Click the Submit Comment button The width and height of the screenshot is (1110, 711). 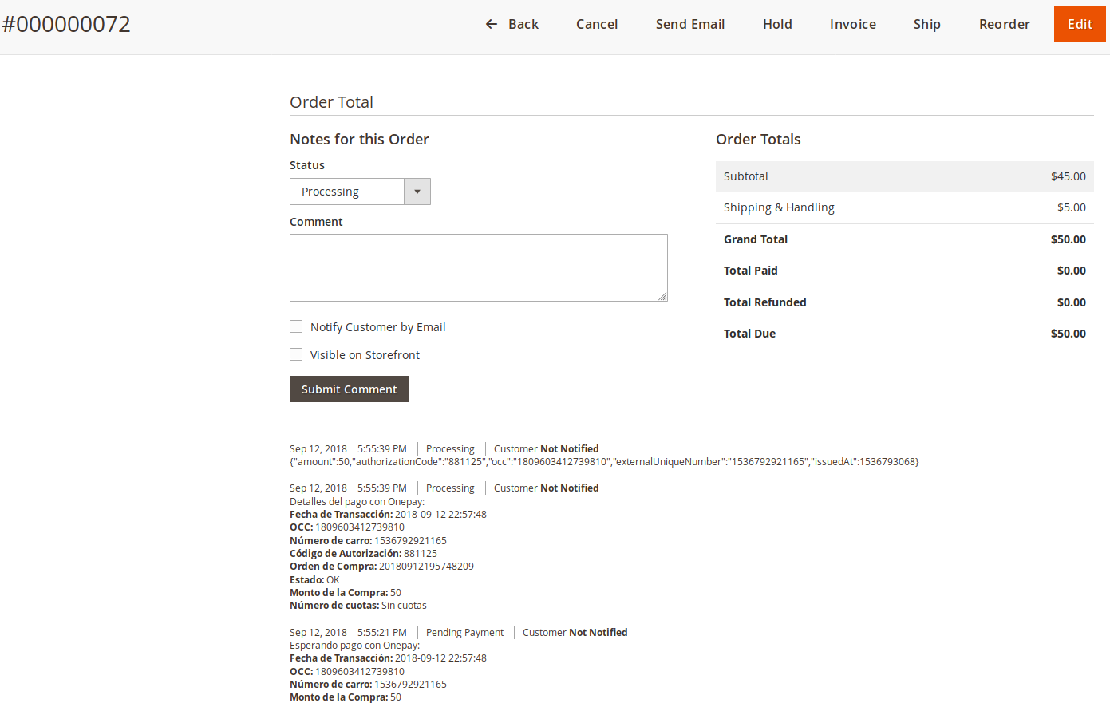[349, 389]
